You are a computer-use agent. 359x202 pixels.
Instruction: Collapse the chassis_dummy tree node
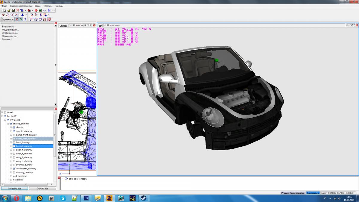(8, 124)
